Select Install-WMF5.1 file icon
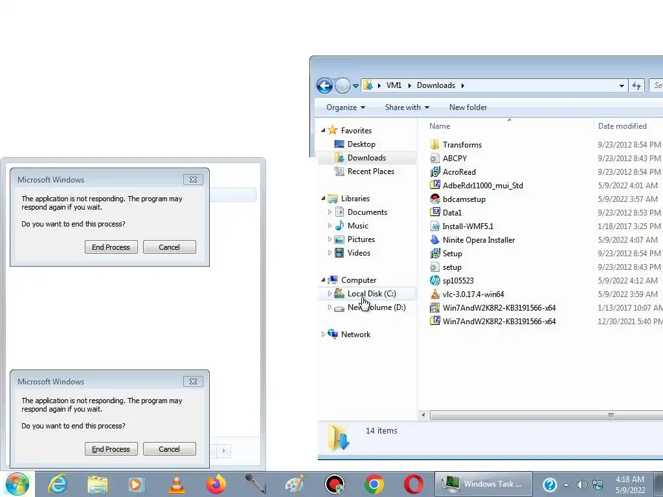 (x=434, y=226)
